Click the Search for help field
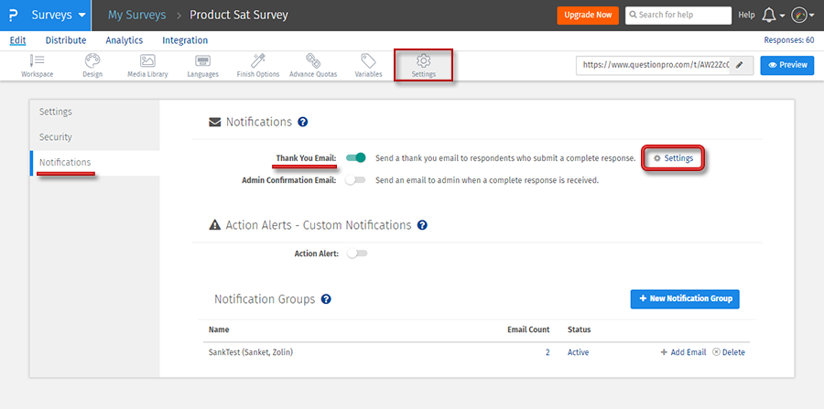Viewport: 824px width, 409px height. tap(678, 16)
